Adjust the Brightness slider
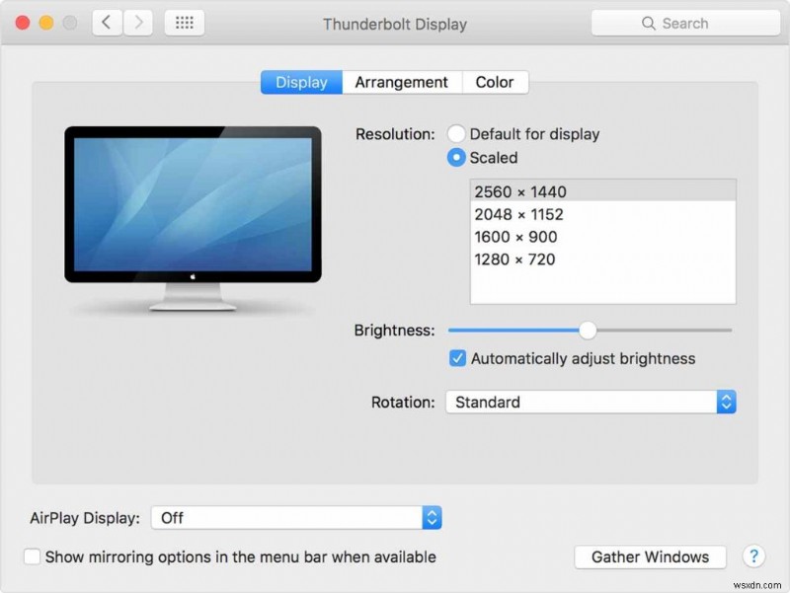The image size is (790, 593). [589, 331]
